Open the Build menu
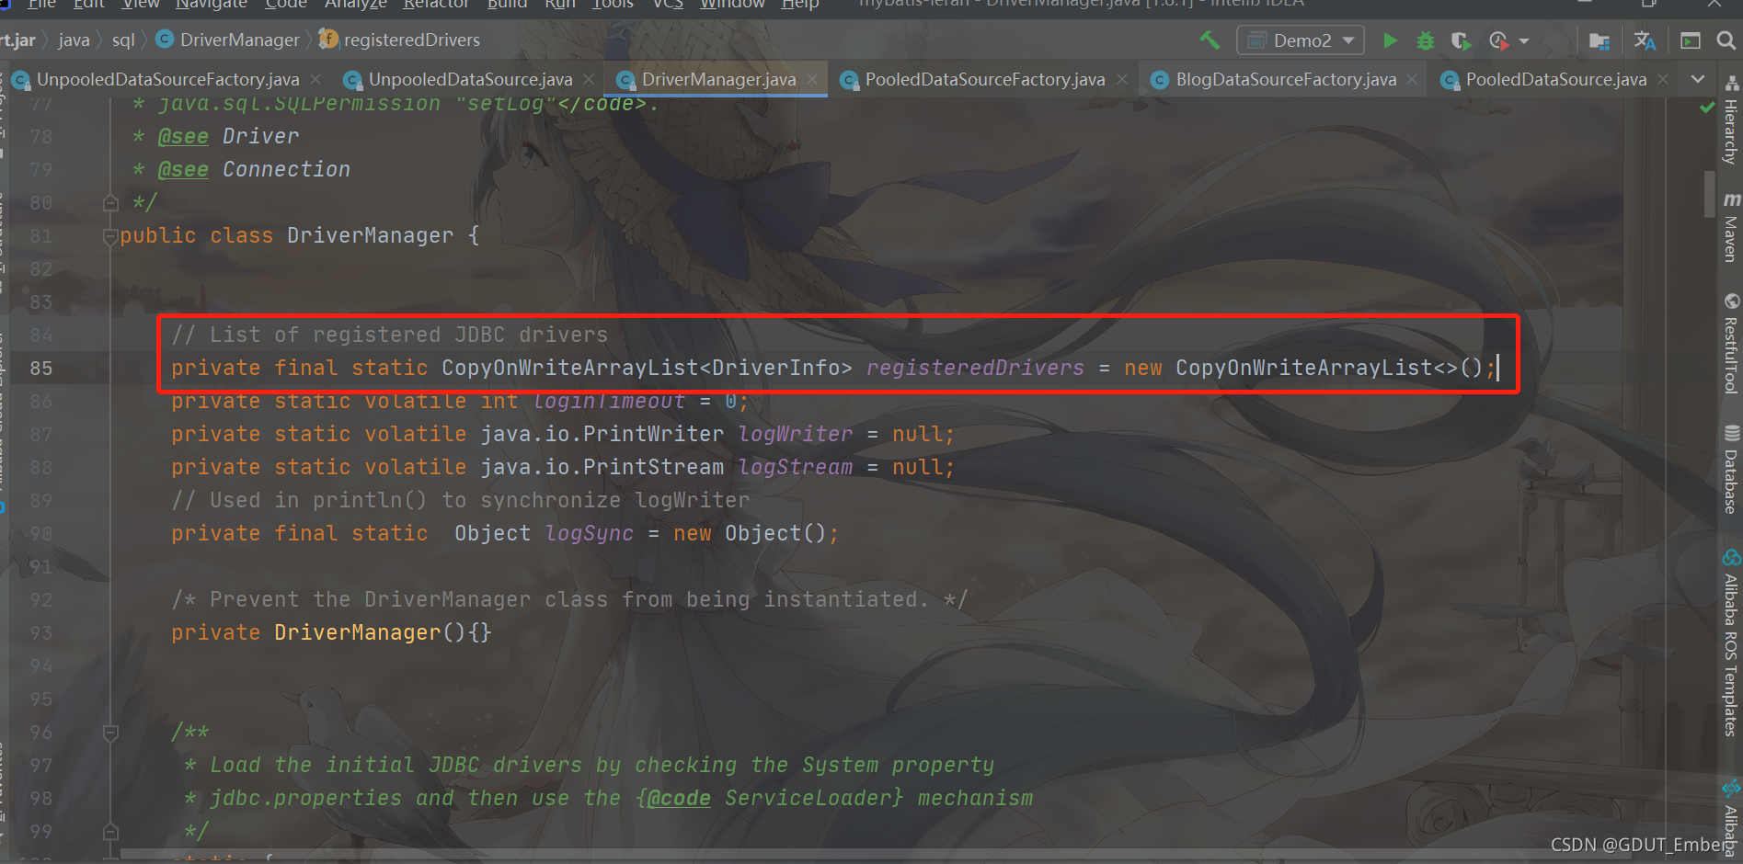1743x864 pixels. (507, 4)
